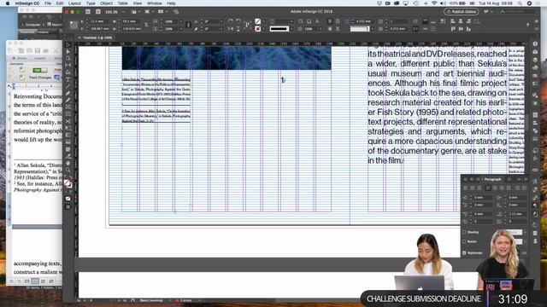Open the Table menu
547x307 pixels.
(x=122, y=3)
